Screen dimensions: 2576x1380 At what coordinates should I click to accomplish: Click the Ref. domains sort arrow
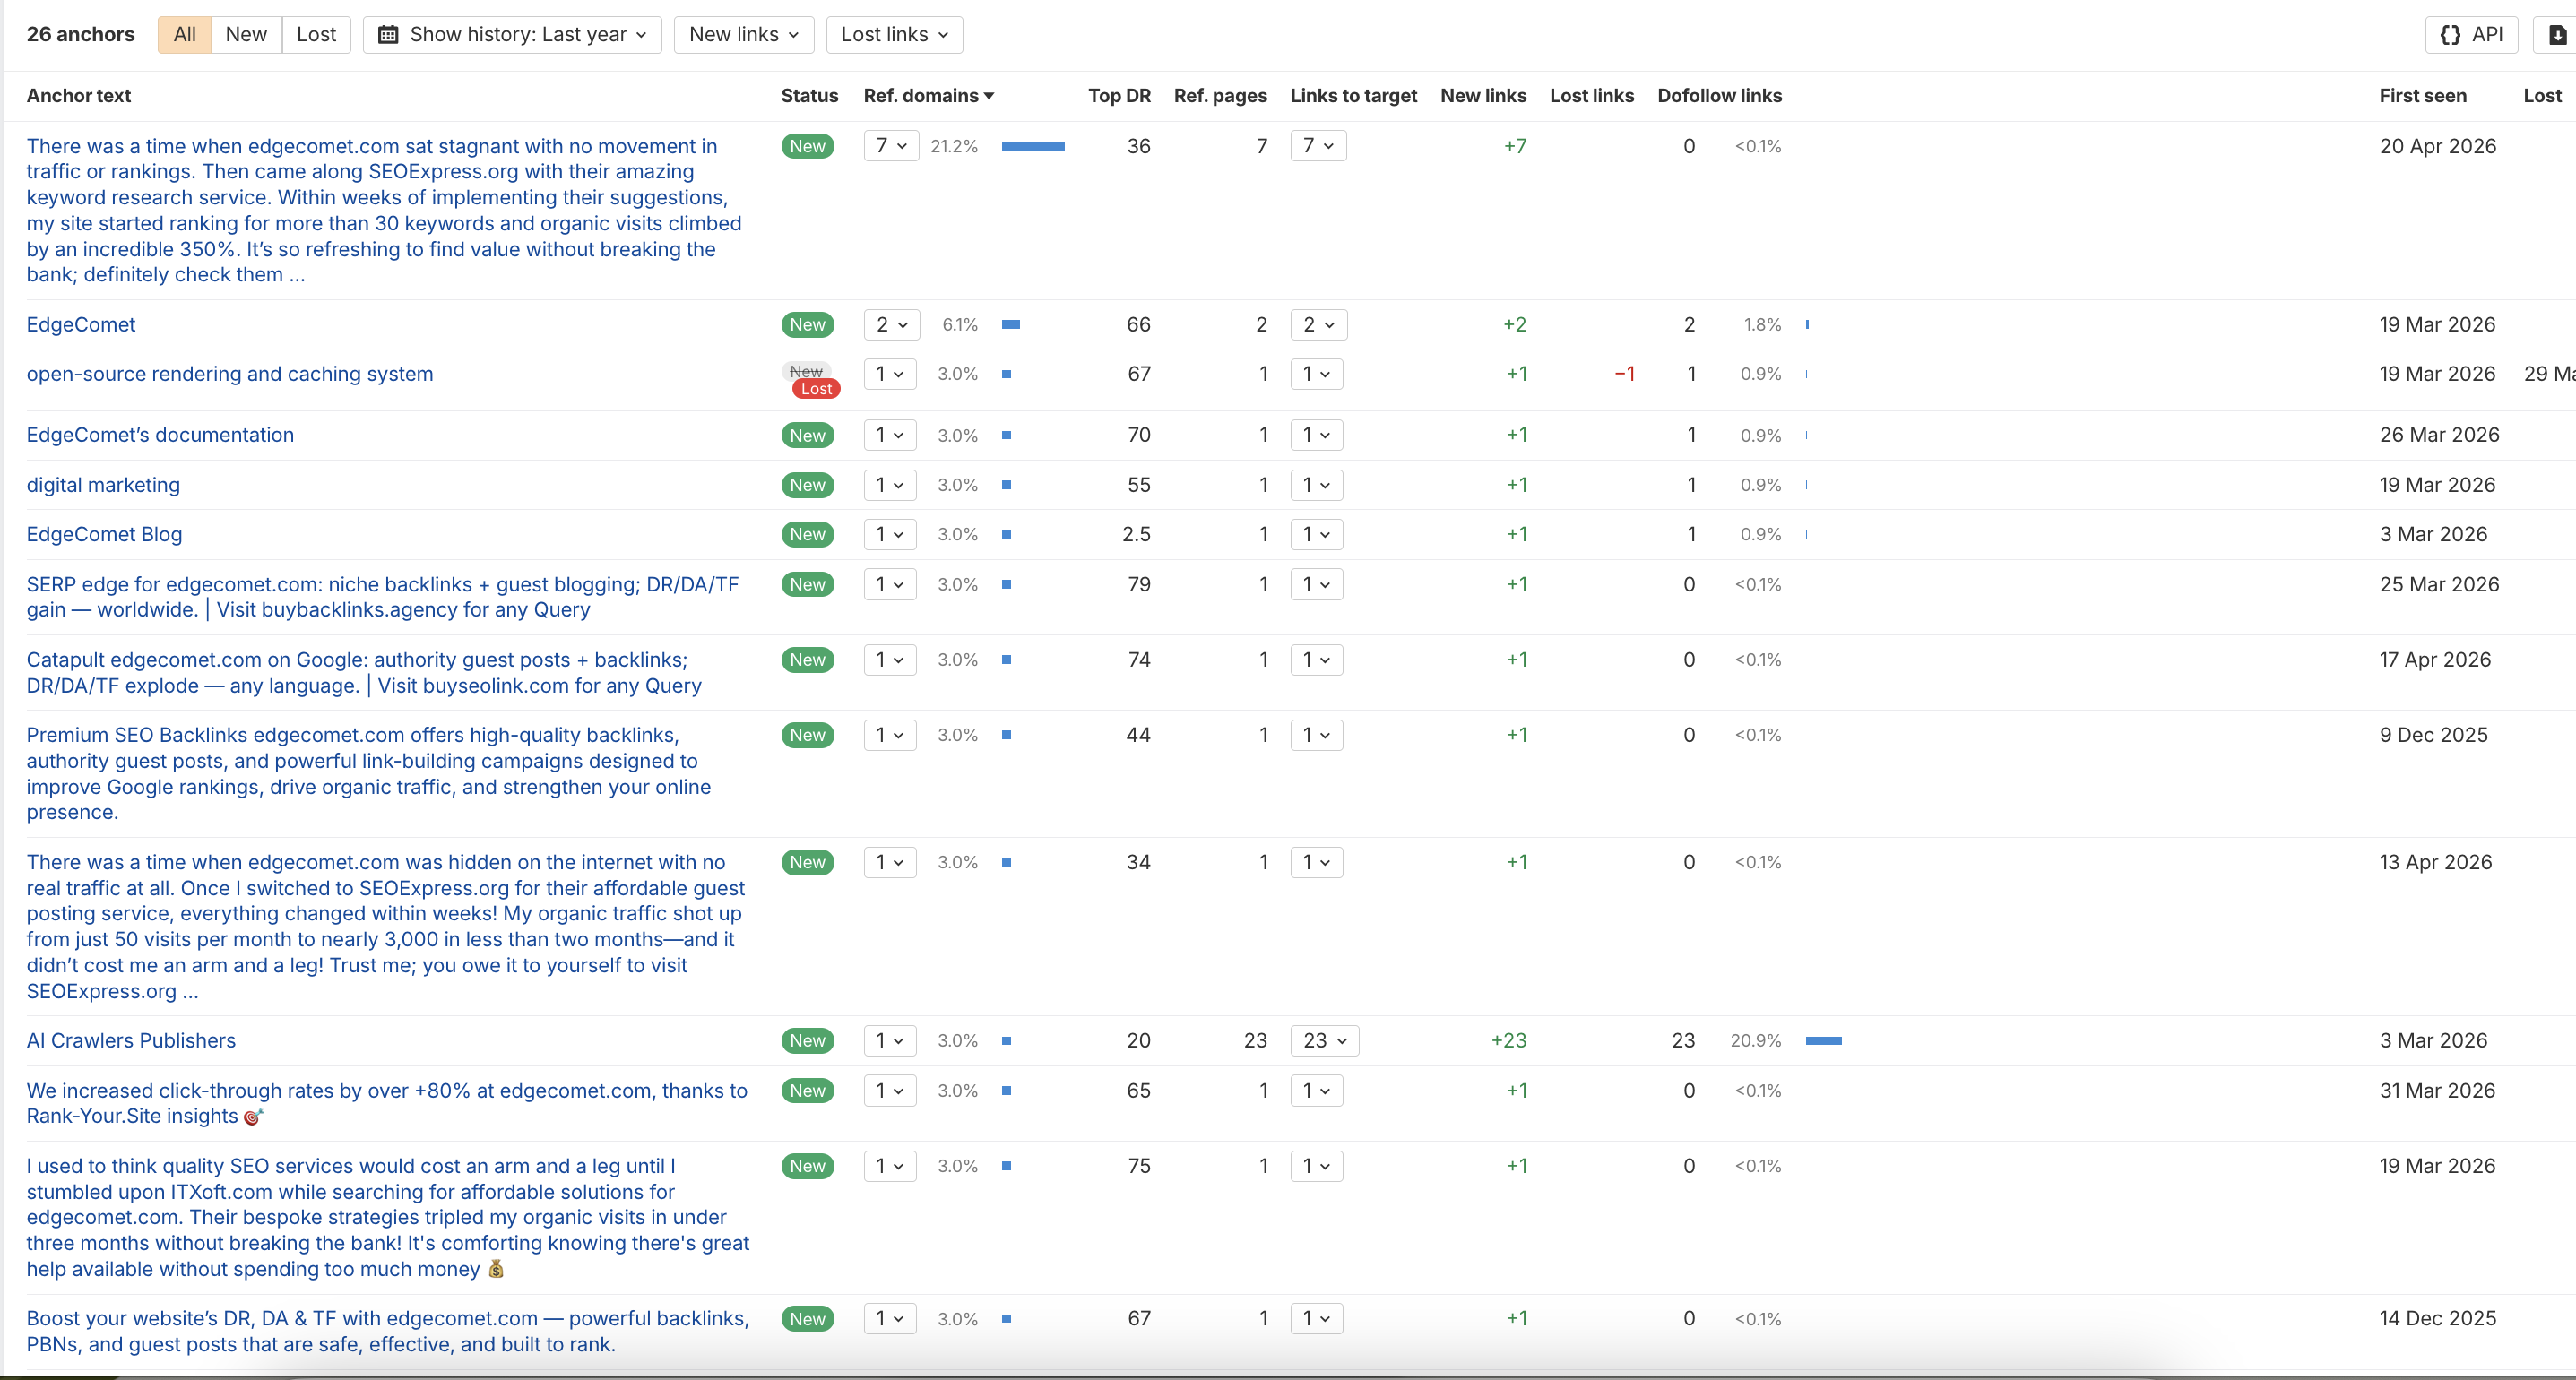tap(989, 96)
